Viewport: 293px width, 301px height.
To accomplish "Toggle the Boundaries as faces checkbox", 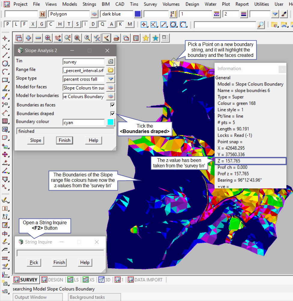I will 112,105.
